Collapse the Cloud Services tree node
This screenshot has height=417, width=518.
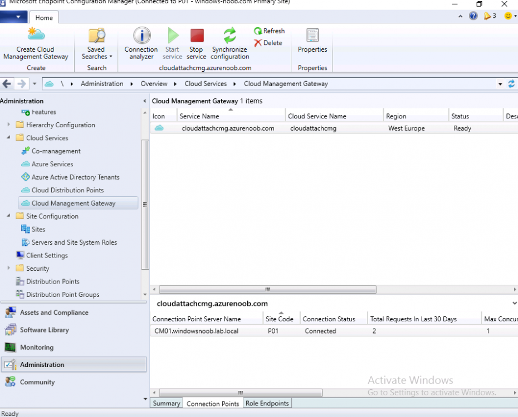pos(8,137)
